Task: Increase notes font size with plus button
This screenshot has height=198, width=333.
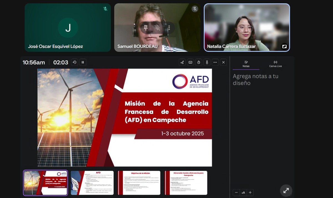Action: click(x=250, y=192)
